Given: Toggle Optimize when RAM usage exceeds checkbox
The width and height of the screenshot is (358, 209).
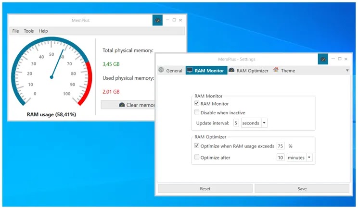Looking at the screenshot, I should [x=197, y=146].
